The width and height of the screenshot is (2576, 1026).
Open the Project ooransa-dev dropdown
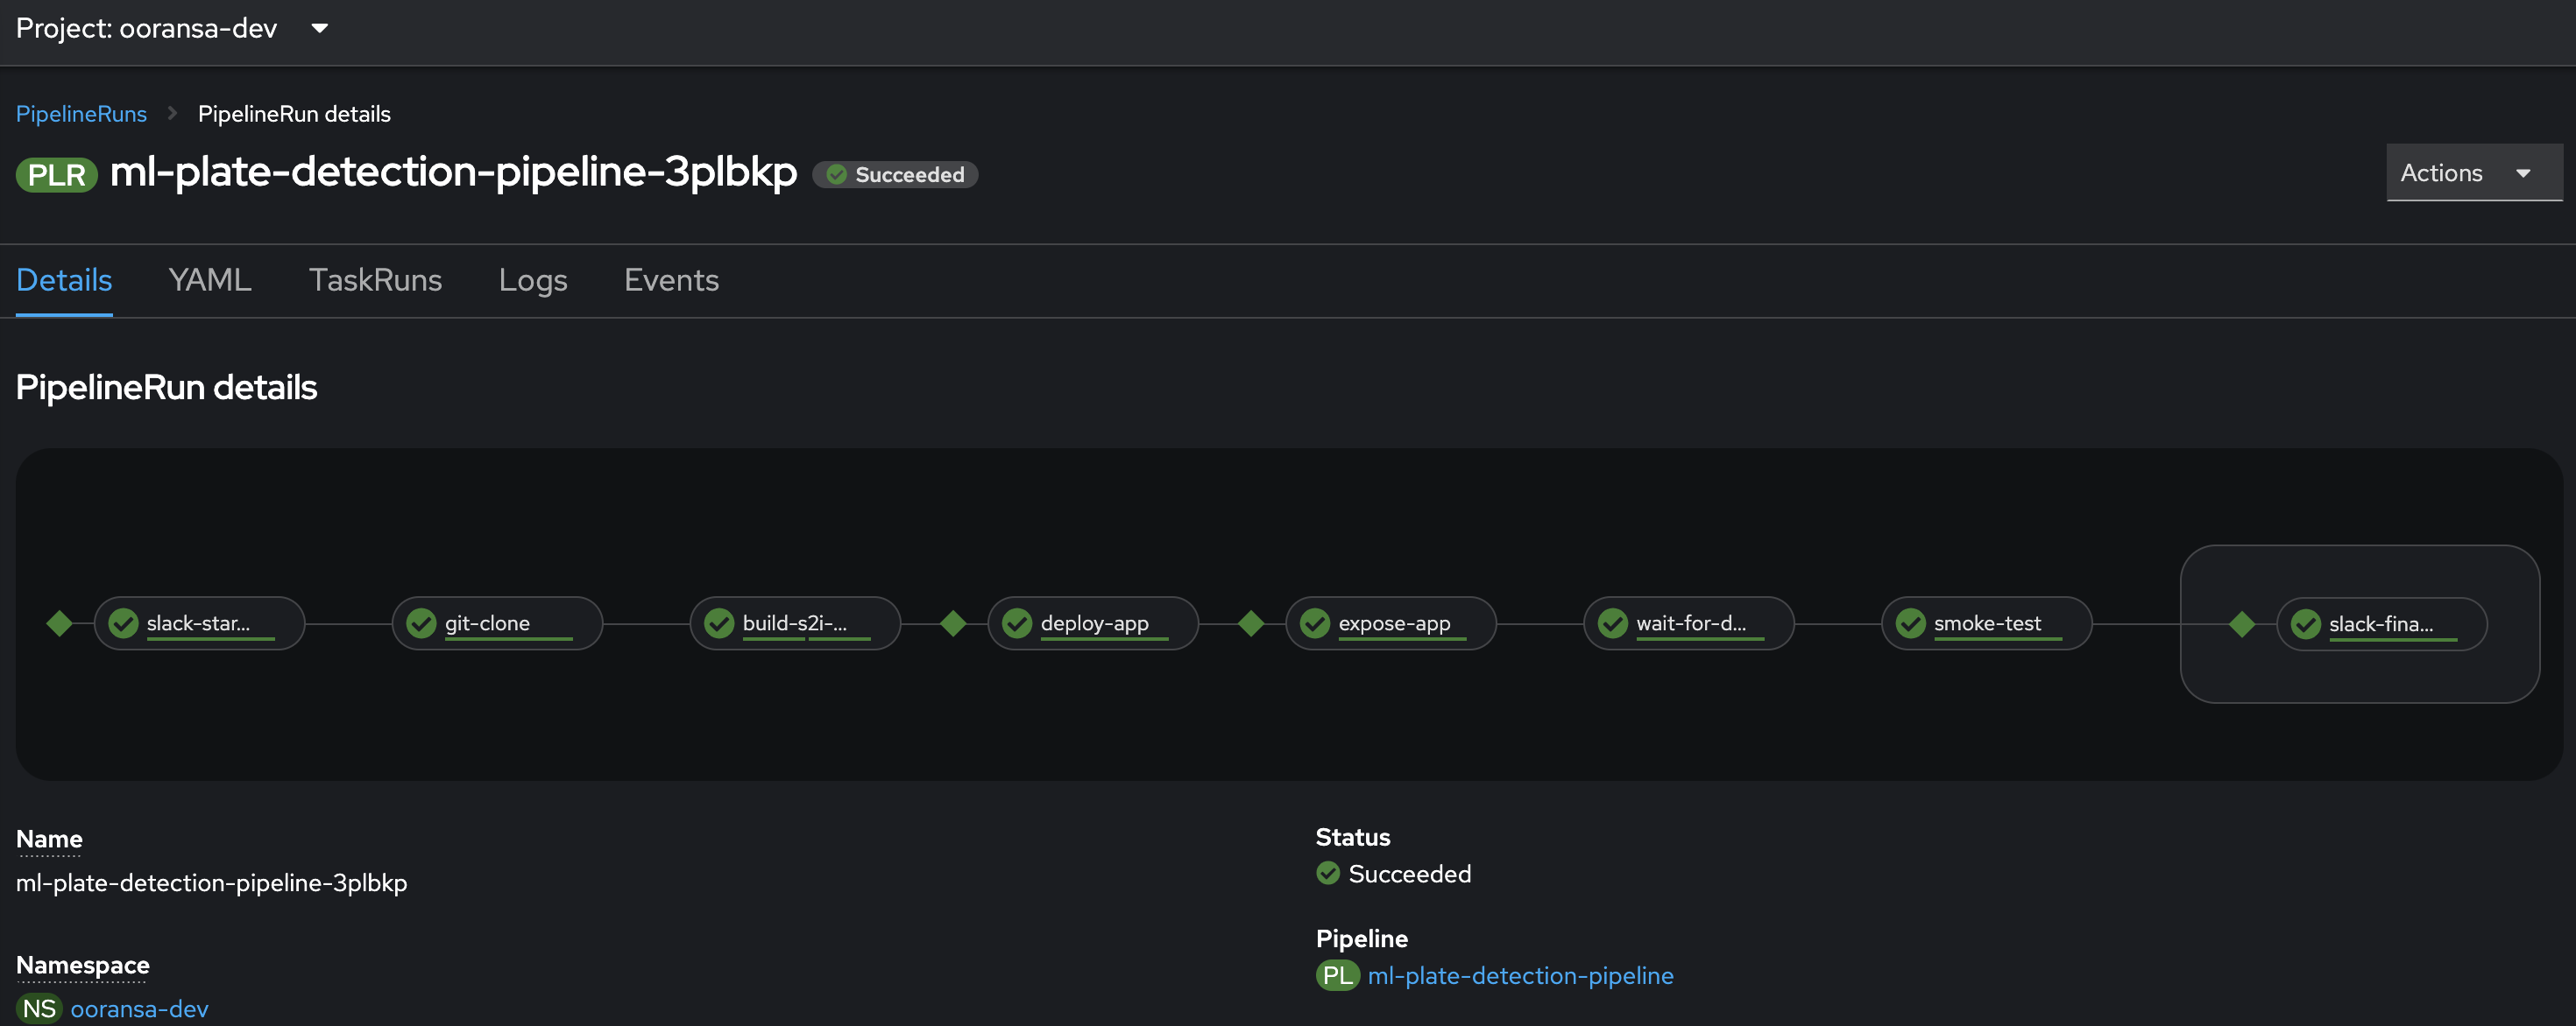click(x=172, y=28)
